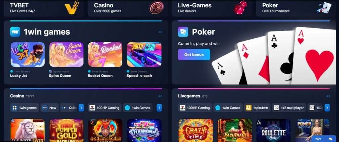
Task: Open the live chat bubble icon
Action: click(x=330, y=139)
